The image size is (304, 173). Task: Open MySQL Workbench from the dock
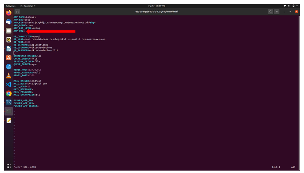coord(8,102)
